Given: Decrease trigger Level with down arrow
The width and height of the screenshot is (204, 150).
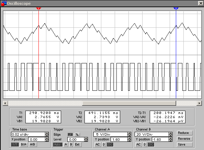Looking at the screenshot, I should point(86,141).
